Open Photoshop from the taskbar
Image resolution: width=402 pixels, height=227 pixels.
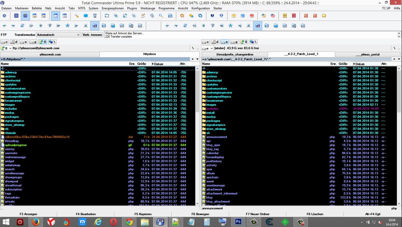pyautogui.click(x=238, y=222)
